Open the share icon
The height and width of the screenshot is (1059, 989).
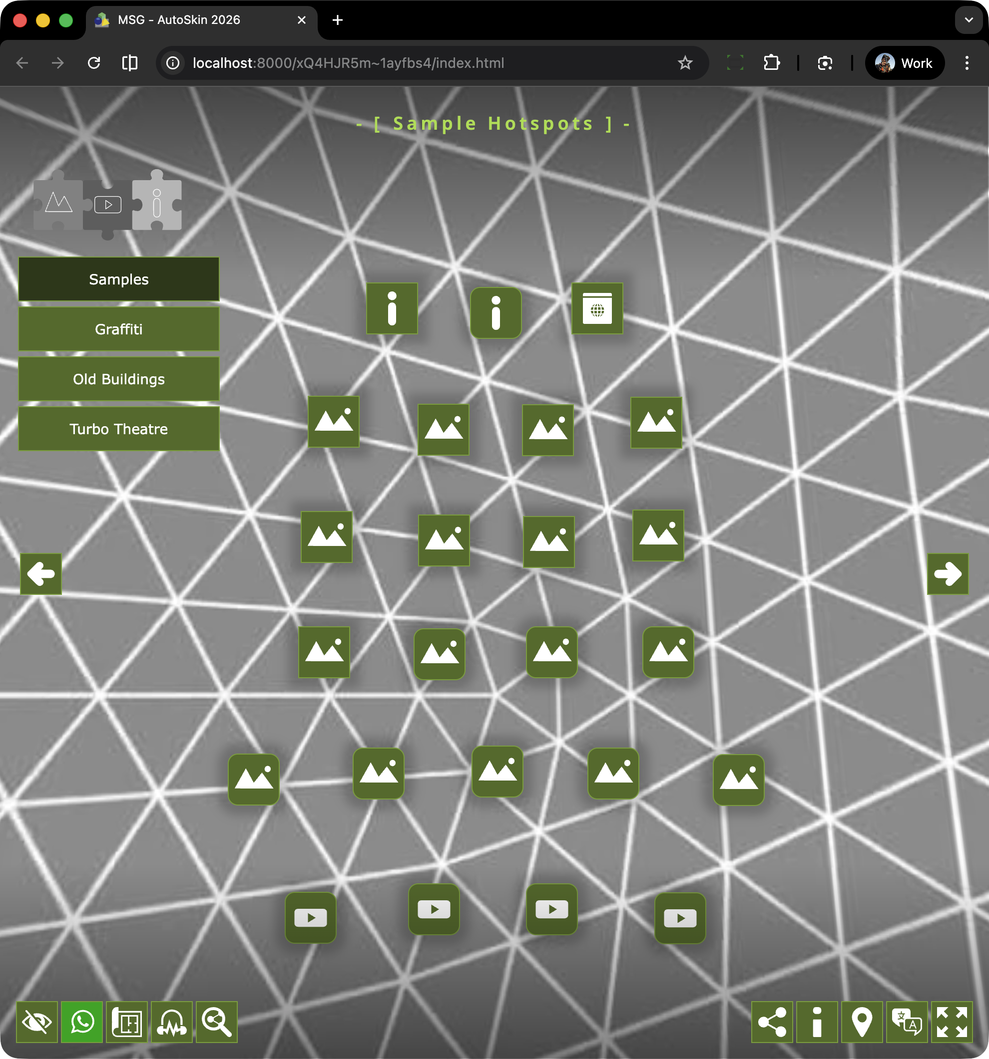pos(772,1022)
